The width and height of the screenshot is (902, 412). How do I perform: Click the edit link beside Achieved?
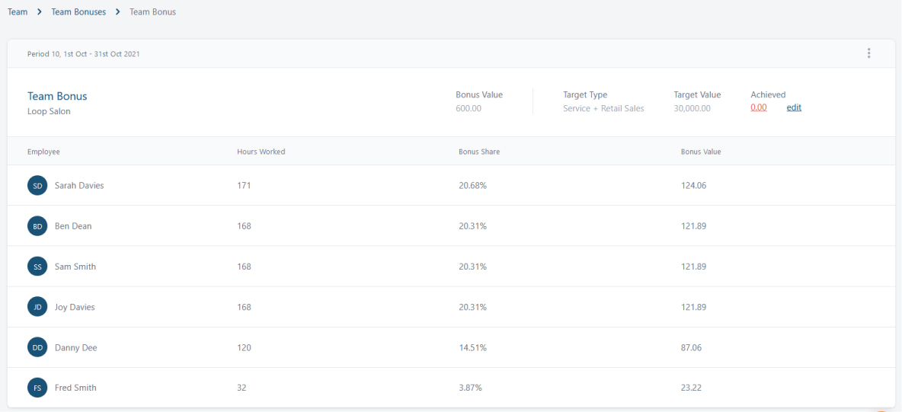[794, 107]
